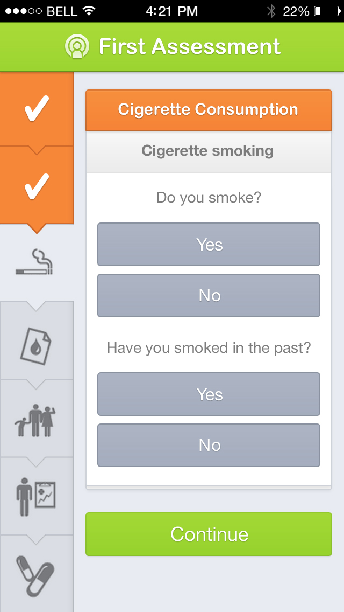The height and width of the screenshot is (612, 344).
Task: Go to the blood test document step
Action: pos(37,343)
